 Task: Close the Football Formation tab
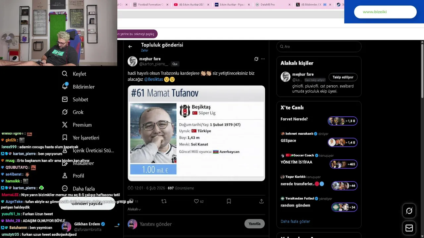pos(167,5)
